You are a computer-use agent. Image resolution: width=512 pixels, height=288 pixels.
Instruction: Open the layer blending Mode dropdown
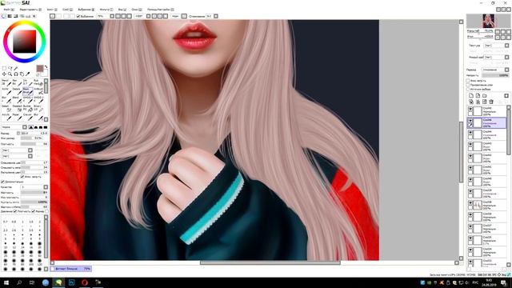(495, 70)
